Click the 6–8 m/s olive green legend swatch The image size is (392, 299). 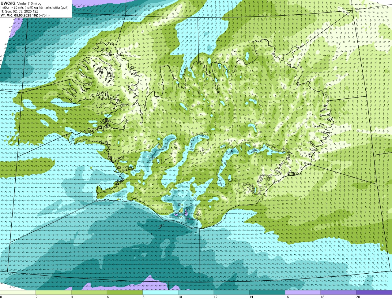125,292
